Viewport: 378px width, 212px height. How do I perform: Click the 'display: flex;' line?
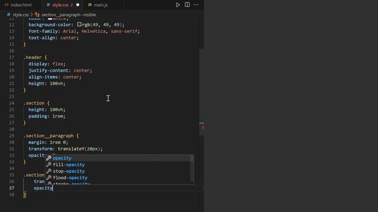click(x=47, y=64)
